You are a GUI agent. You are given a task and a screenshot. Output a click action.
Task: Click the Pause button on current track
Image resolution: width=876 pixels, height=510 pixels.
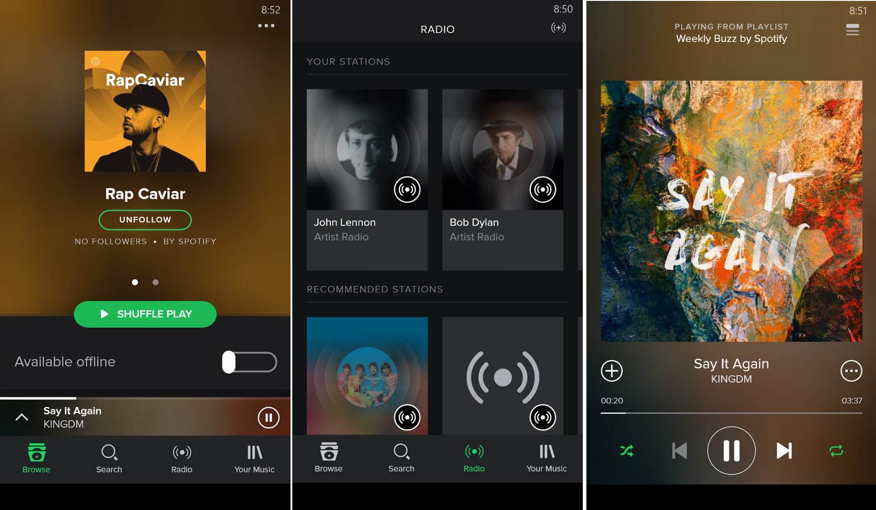click(729, 449)
